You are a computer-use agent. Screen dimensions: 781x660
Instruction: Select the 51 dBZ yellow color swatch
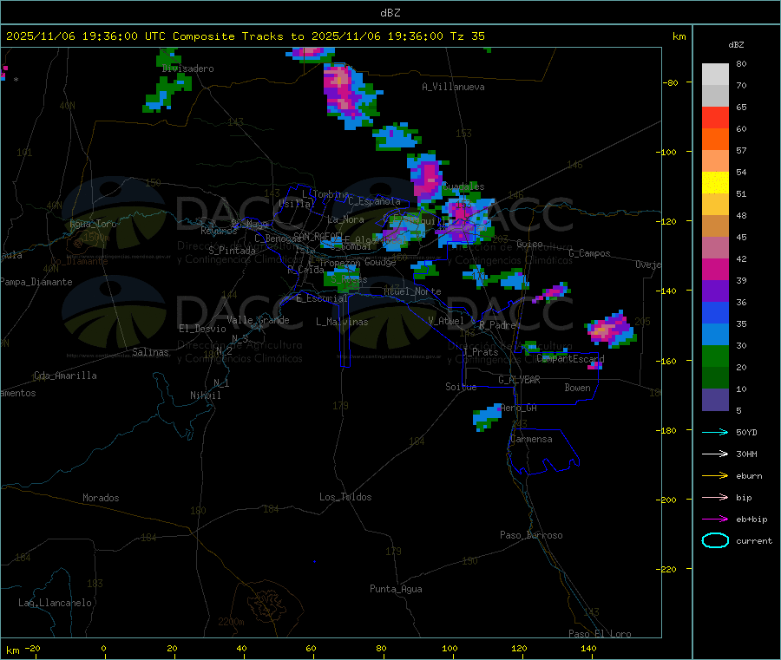tap(715, 183)
